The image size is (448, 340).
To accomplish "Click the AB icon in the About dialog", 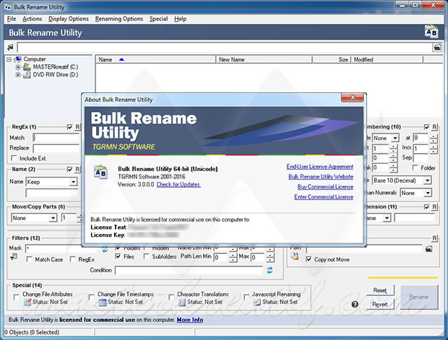I will coord(100,172).
